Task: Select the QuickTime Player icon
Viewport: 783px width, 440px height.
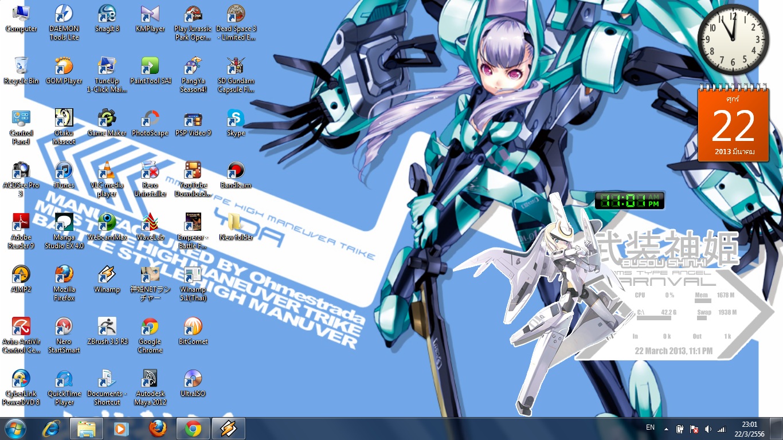Action: (x=64, y=388)
